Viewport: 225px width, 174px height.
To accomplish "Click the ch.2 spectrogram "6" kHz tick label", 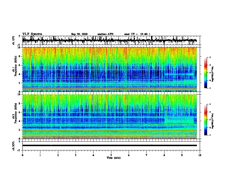I will tap(20, 112).
